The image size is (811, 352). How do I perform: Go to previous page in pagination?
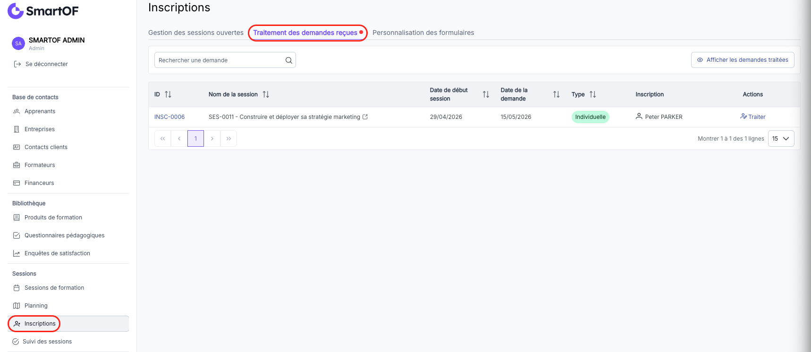point(179,139)
